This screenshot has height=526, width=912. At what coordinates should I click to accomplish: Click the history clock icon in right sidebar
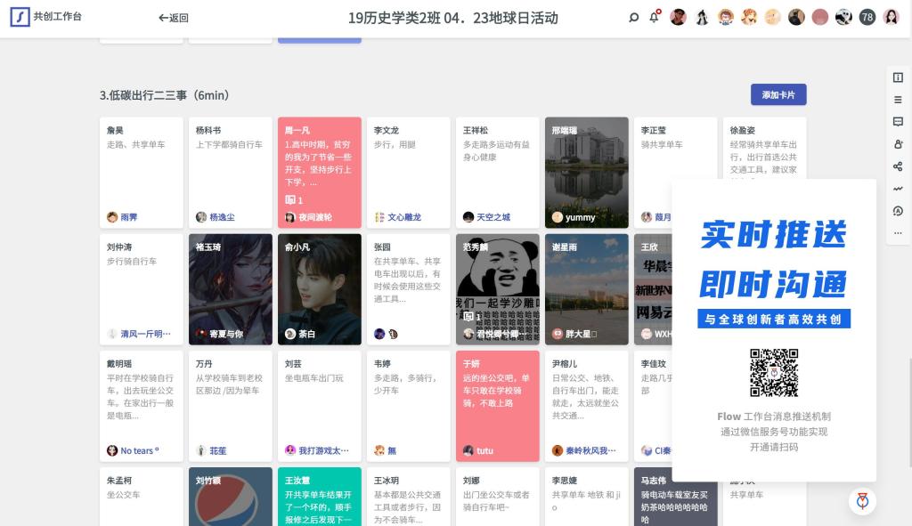tap(898, 211)
